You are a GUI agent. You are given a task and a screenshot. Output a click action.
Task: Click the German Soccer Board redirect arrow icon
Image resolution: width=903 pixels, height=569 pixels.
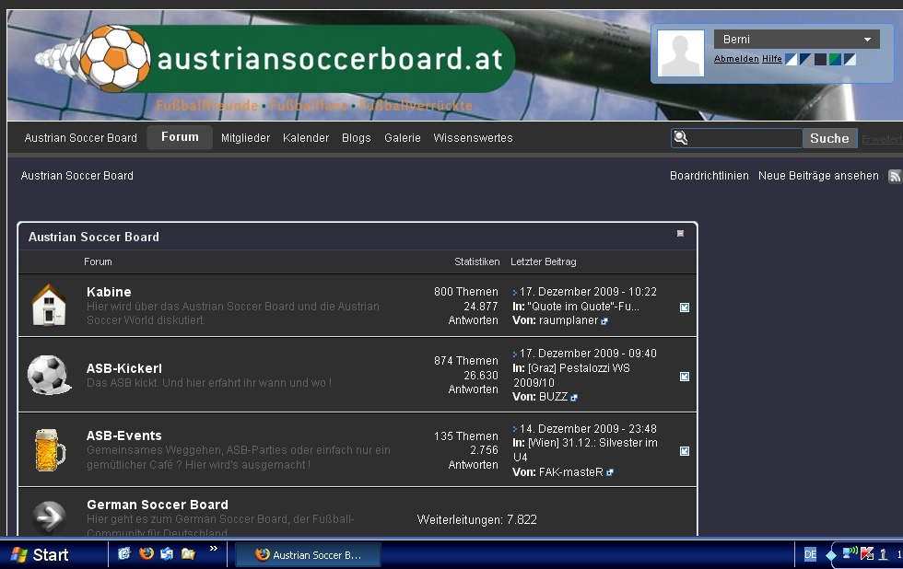coord(49,517)
